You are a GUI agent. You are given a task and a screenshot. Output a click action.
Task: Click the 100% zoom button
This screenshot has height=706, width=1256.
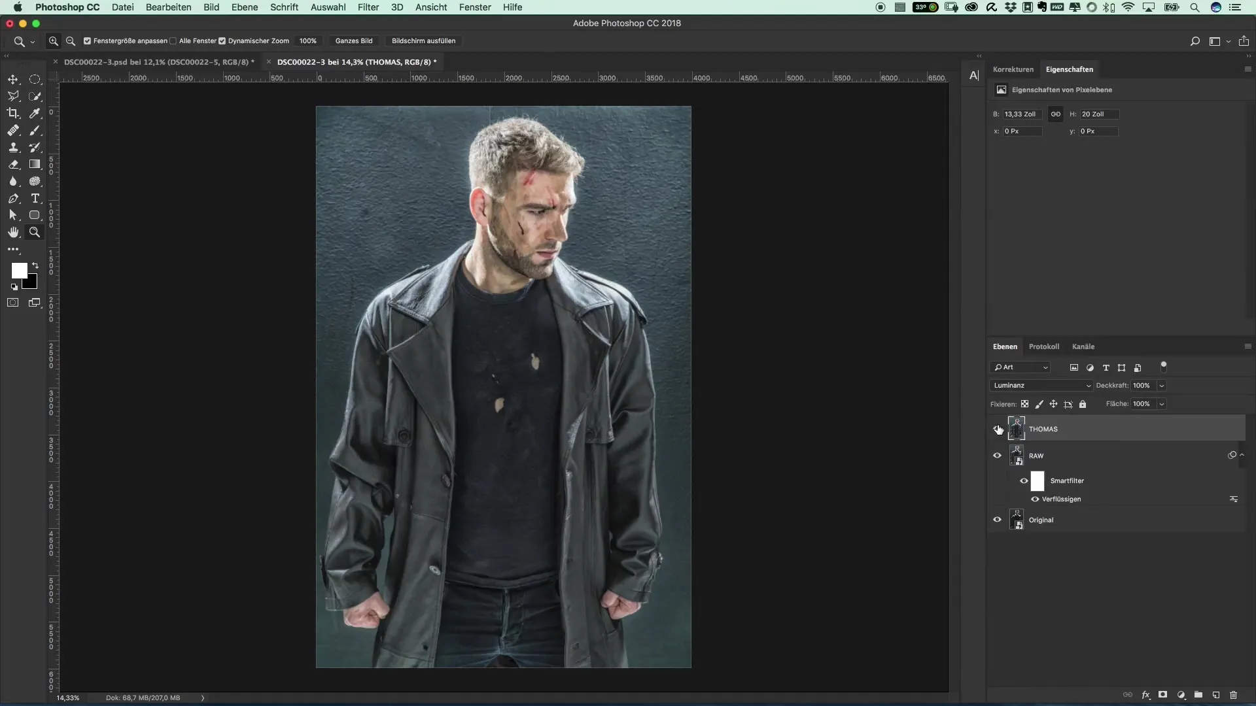(307, 41)
